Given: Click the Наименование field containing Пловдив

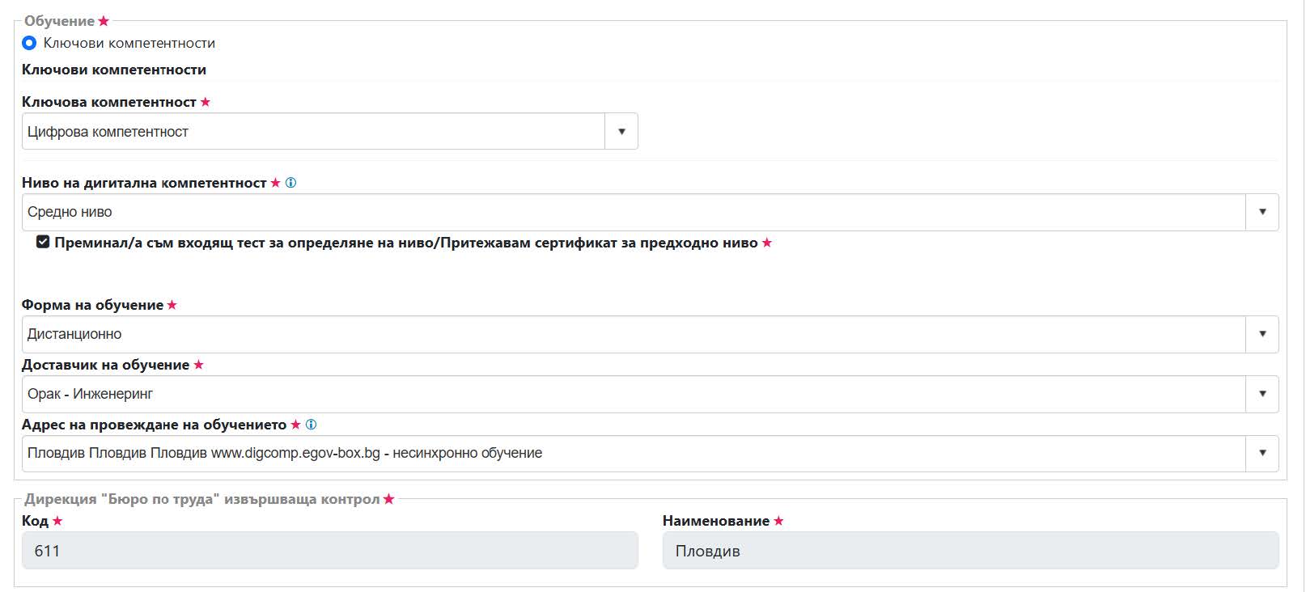Looking at the screenshot, I should coord(970,551).
